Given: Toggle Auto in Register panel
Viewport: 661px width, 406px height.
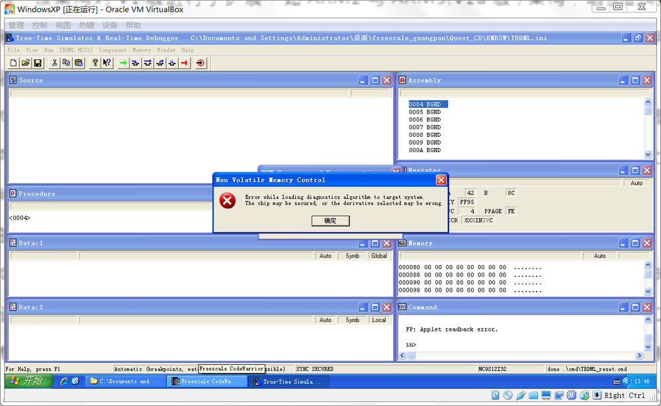Looking at the screenshot, I should (x=637, y=183).
